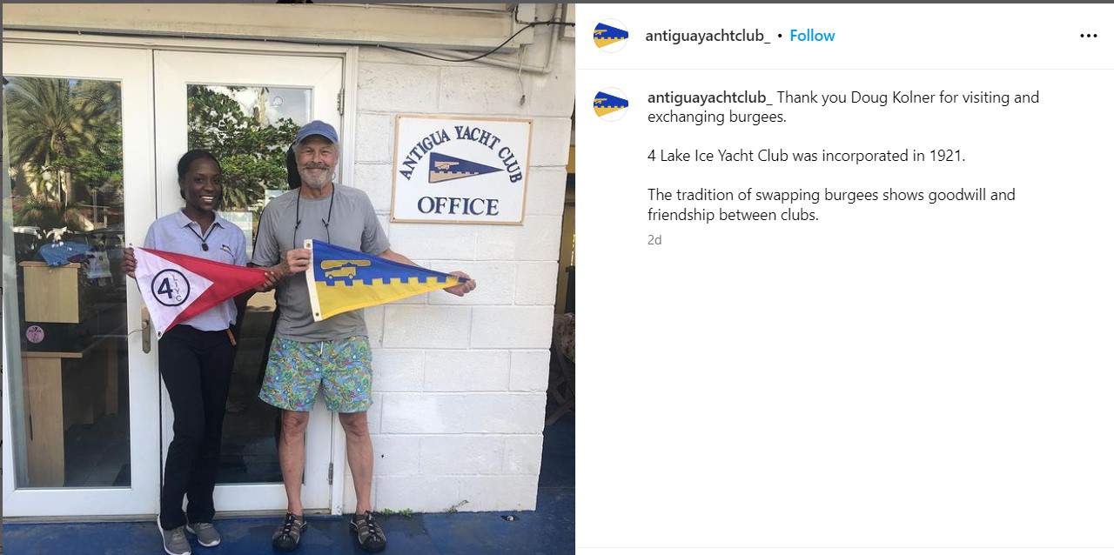The image size is (1114, 555).
Task: Click the man's blue baseball cap
Action: pyautogui.click(x=316, y=131)
